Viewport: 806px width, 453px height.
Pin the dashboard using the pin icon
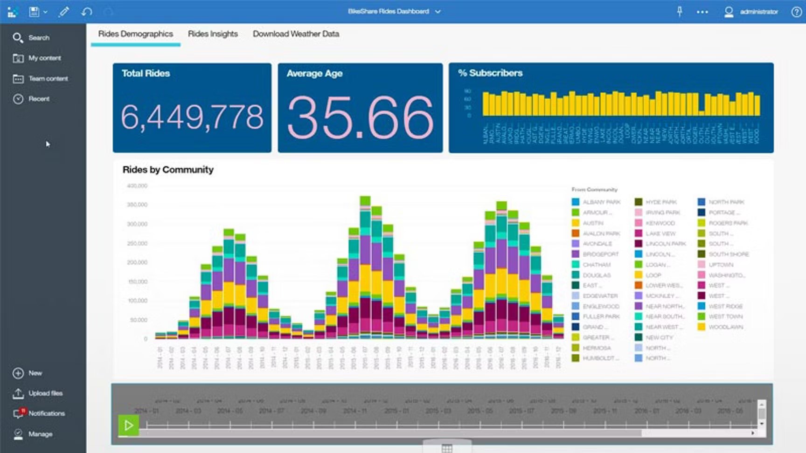coord(680,12)
